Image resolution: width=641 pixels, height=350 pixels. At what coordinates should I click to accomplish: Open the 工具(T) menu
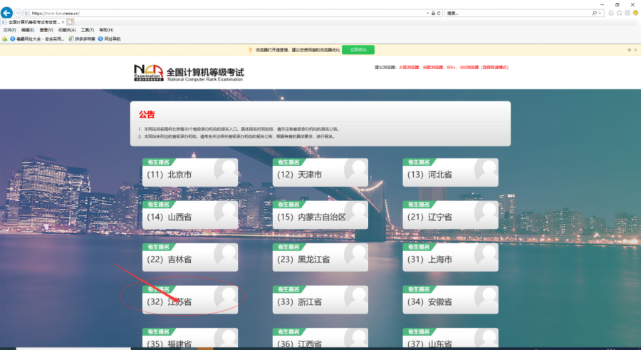point(87,30)
